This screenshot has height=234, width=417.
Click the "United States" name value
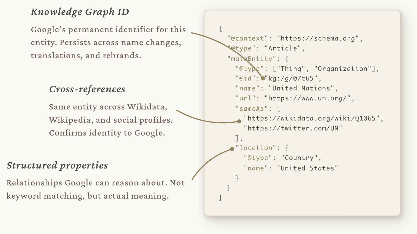[x=307, y=168]
